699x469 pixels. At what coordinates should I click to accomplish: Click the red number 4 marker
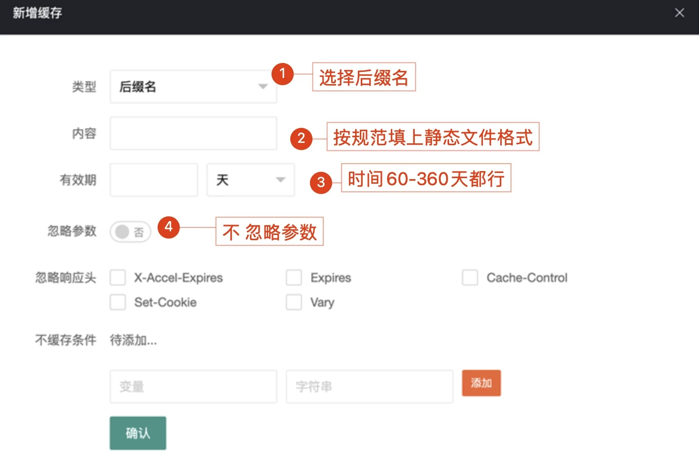point(169,227)
